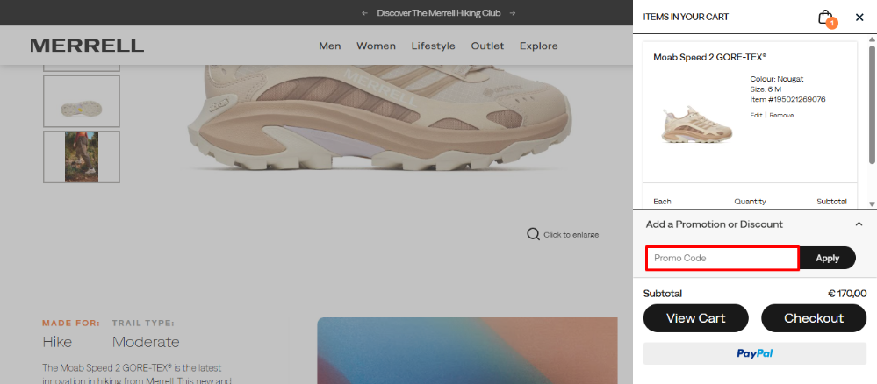Click the main shoe product image
The image size is (877, 384).
tap(380, 117)
